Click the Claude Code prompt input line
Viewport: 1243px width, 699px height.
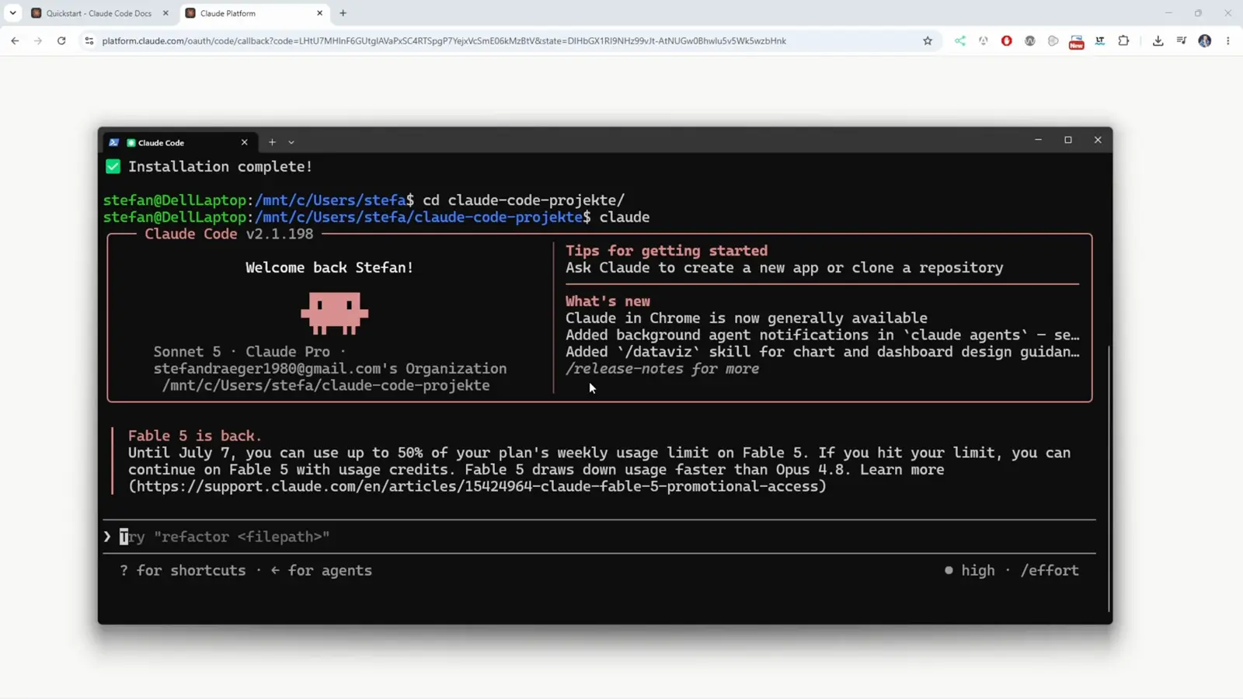click(x=599, y=537)
